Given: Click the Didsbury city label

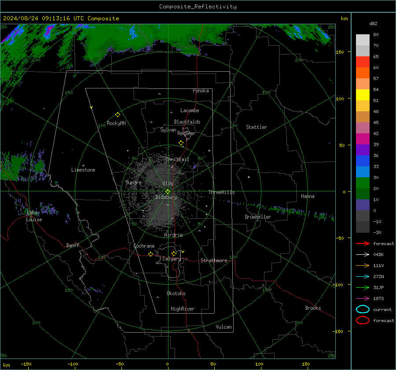Looking at the screenshot, I should pos(166,197).
